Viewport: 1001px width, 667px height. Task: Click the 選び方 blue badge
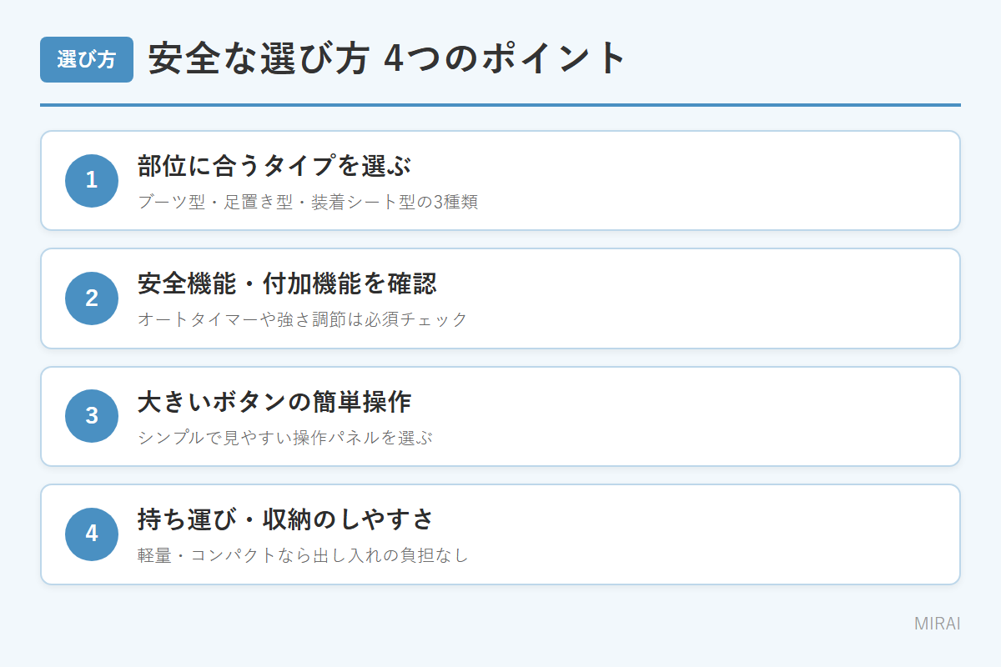tap(87, 59)
